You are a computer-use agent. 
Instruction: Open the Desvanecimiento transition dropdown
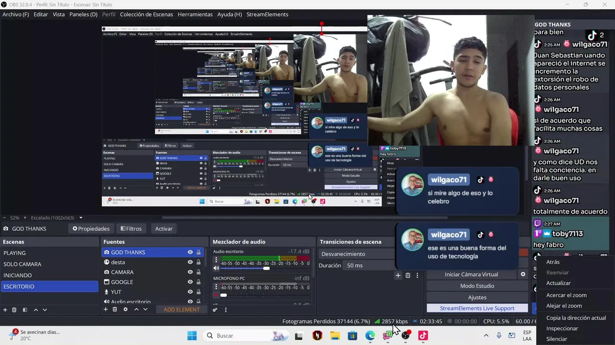[357, 254]
